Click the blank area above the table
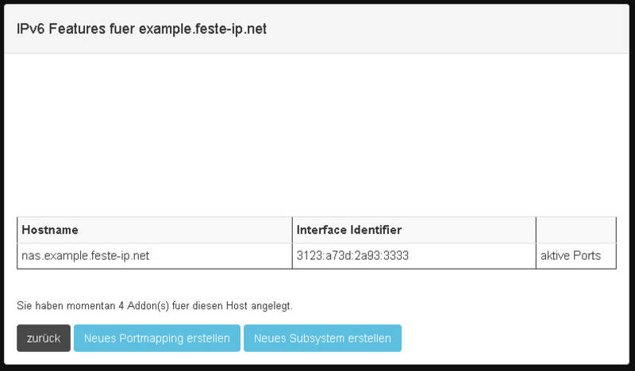 [317, 133]
